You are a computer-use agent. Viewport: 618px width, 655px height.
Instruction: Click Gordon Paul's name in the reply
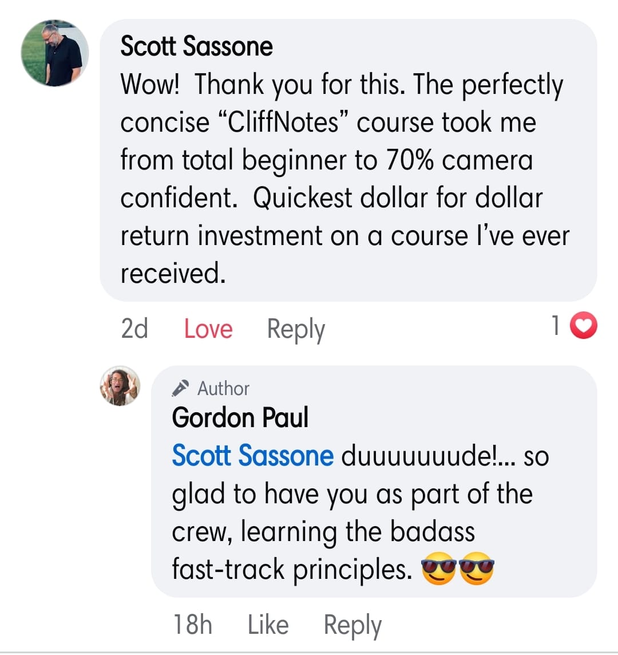tap(240, 417)
